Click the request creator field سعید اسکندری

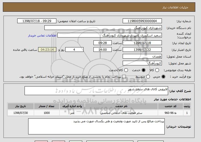point(110,35)
